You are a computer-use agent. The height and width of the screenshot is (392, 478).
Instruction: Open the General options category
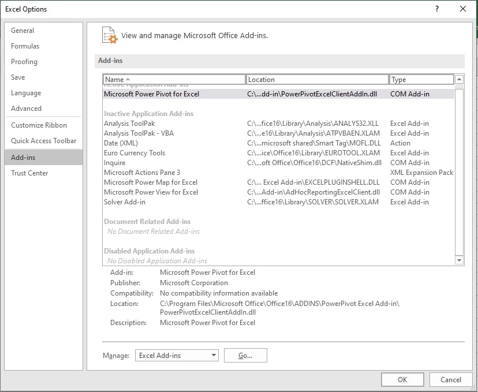[23, 31]
